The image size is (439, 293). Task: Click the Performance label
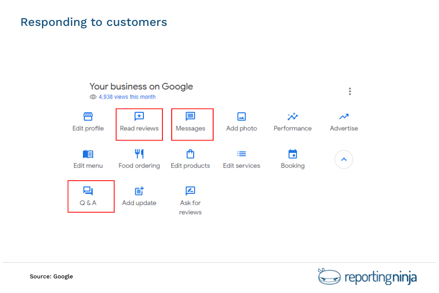coord(293,128)
